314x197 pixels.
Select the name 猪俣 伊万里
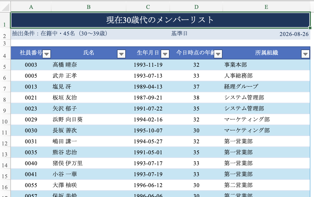click(68, 163)
